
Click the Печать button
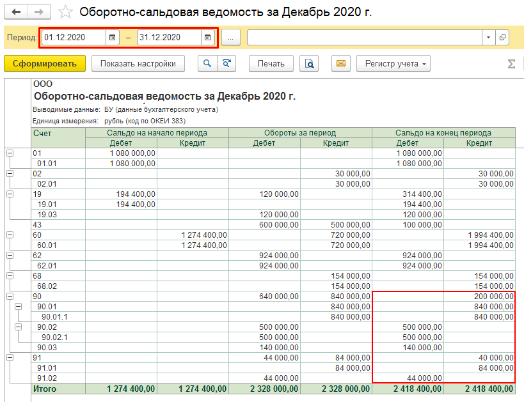point(271,63)
